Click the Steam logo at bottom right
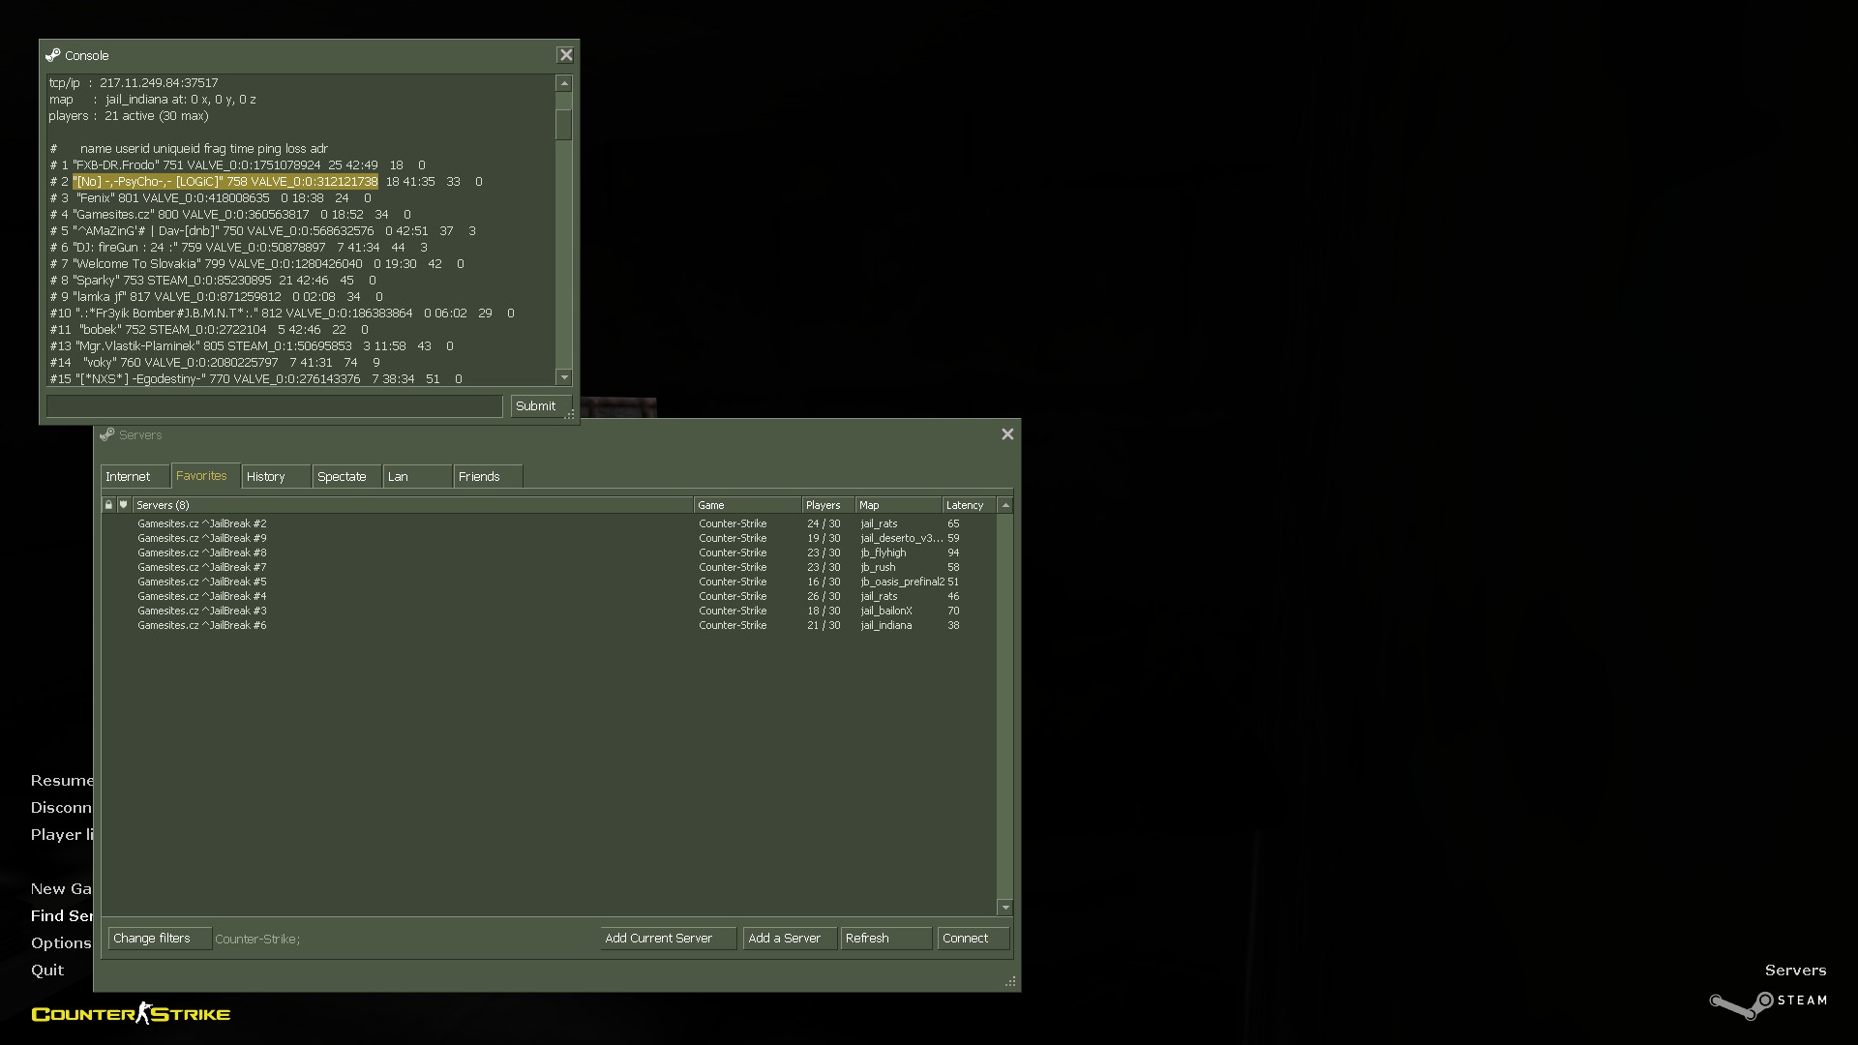This screenshot has height=1045, width=1858. point(1768,1003)
